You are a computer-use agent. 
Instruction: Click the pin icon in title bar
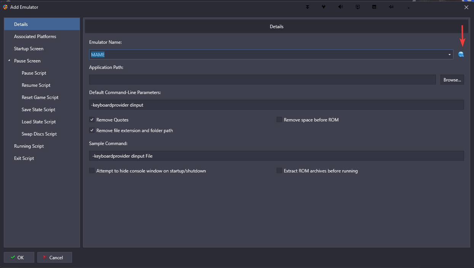[x=391, y=7]
